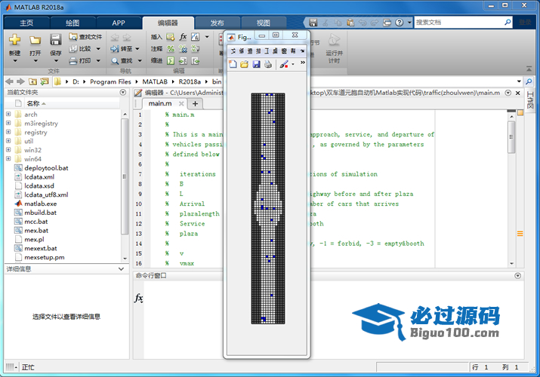
Task: Click the R2018a path segment in address bar
Action: coord(190,81)
